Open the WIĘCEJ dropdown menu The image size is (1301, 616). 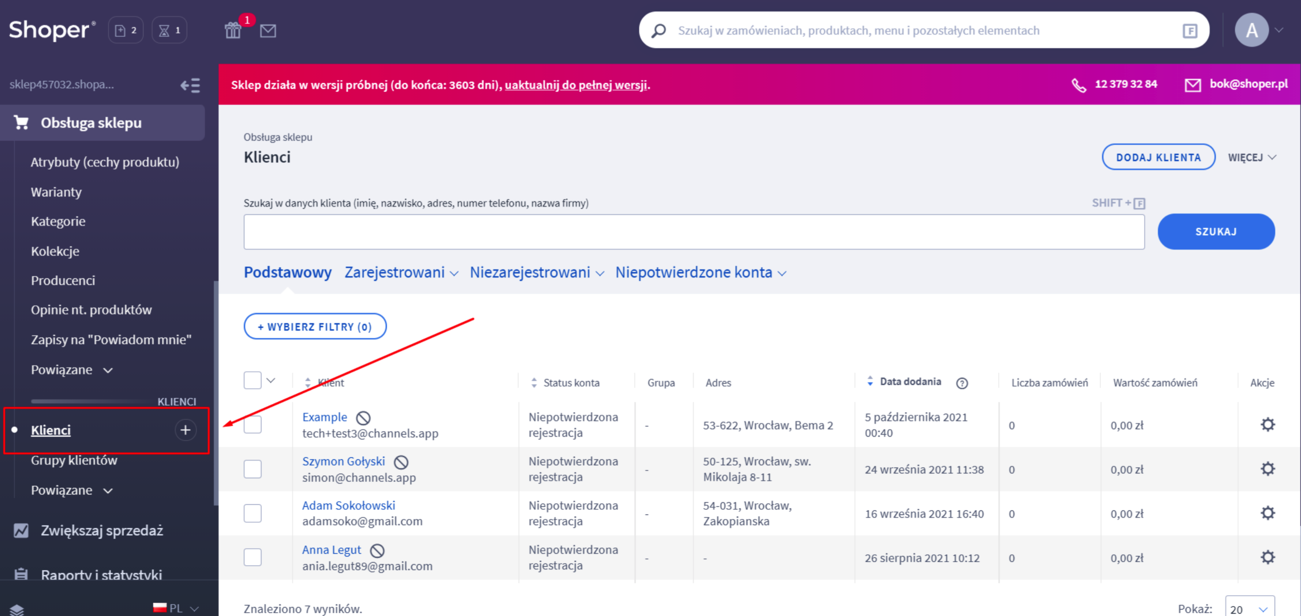pos(1252,157)
